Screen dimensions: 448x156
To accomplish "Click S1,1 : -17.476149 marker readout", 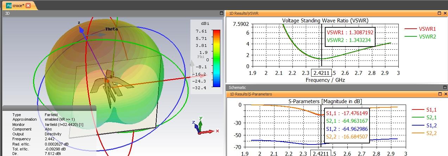I will click(x=347, y=113).
